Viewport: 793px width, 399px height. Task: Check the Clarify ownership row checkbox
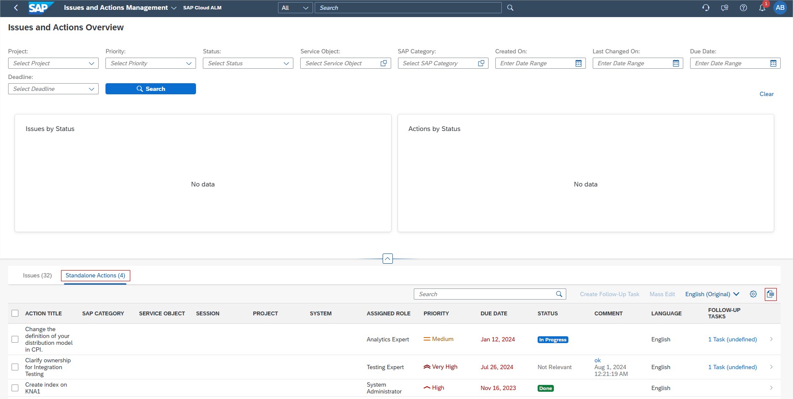[15, 367]
